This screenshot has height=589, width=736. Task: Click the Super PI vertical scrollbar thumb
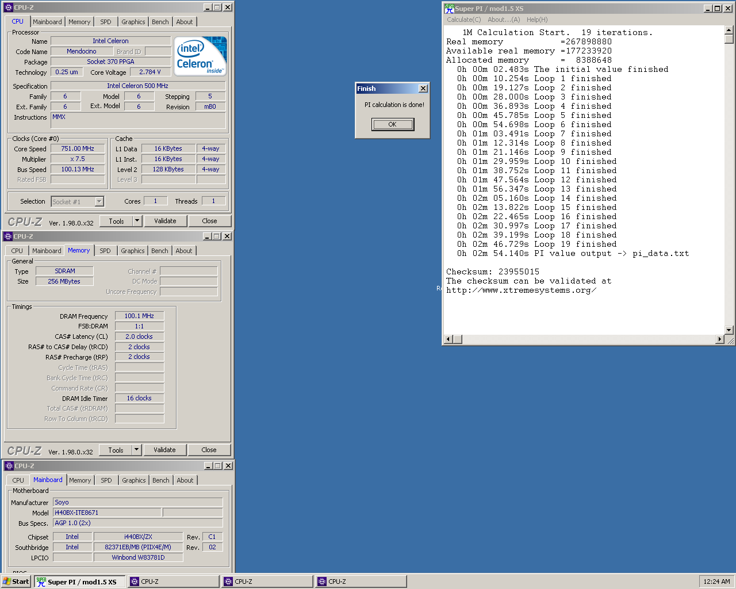click(x=729, y=39)
